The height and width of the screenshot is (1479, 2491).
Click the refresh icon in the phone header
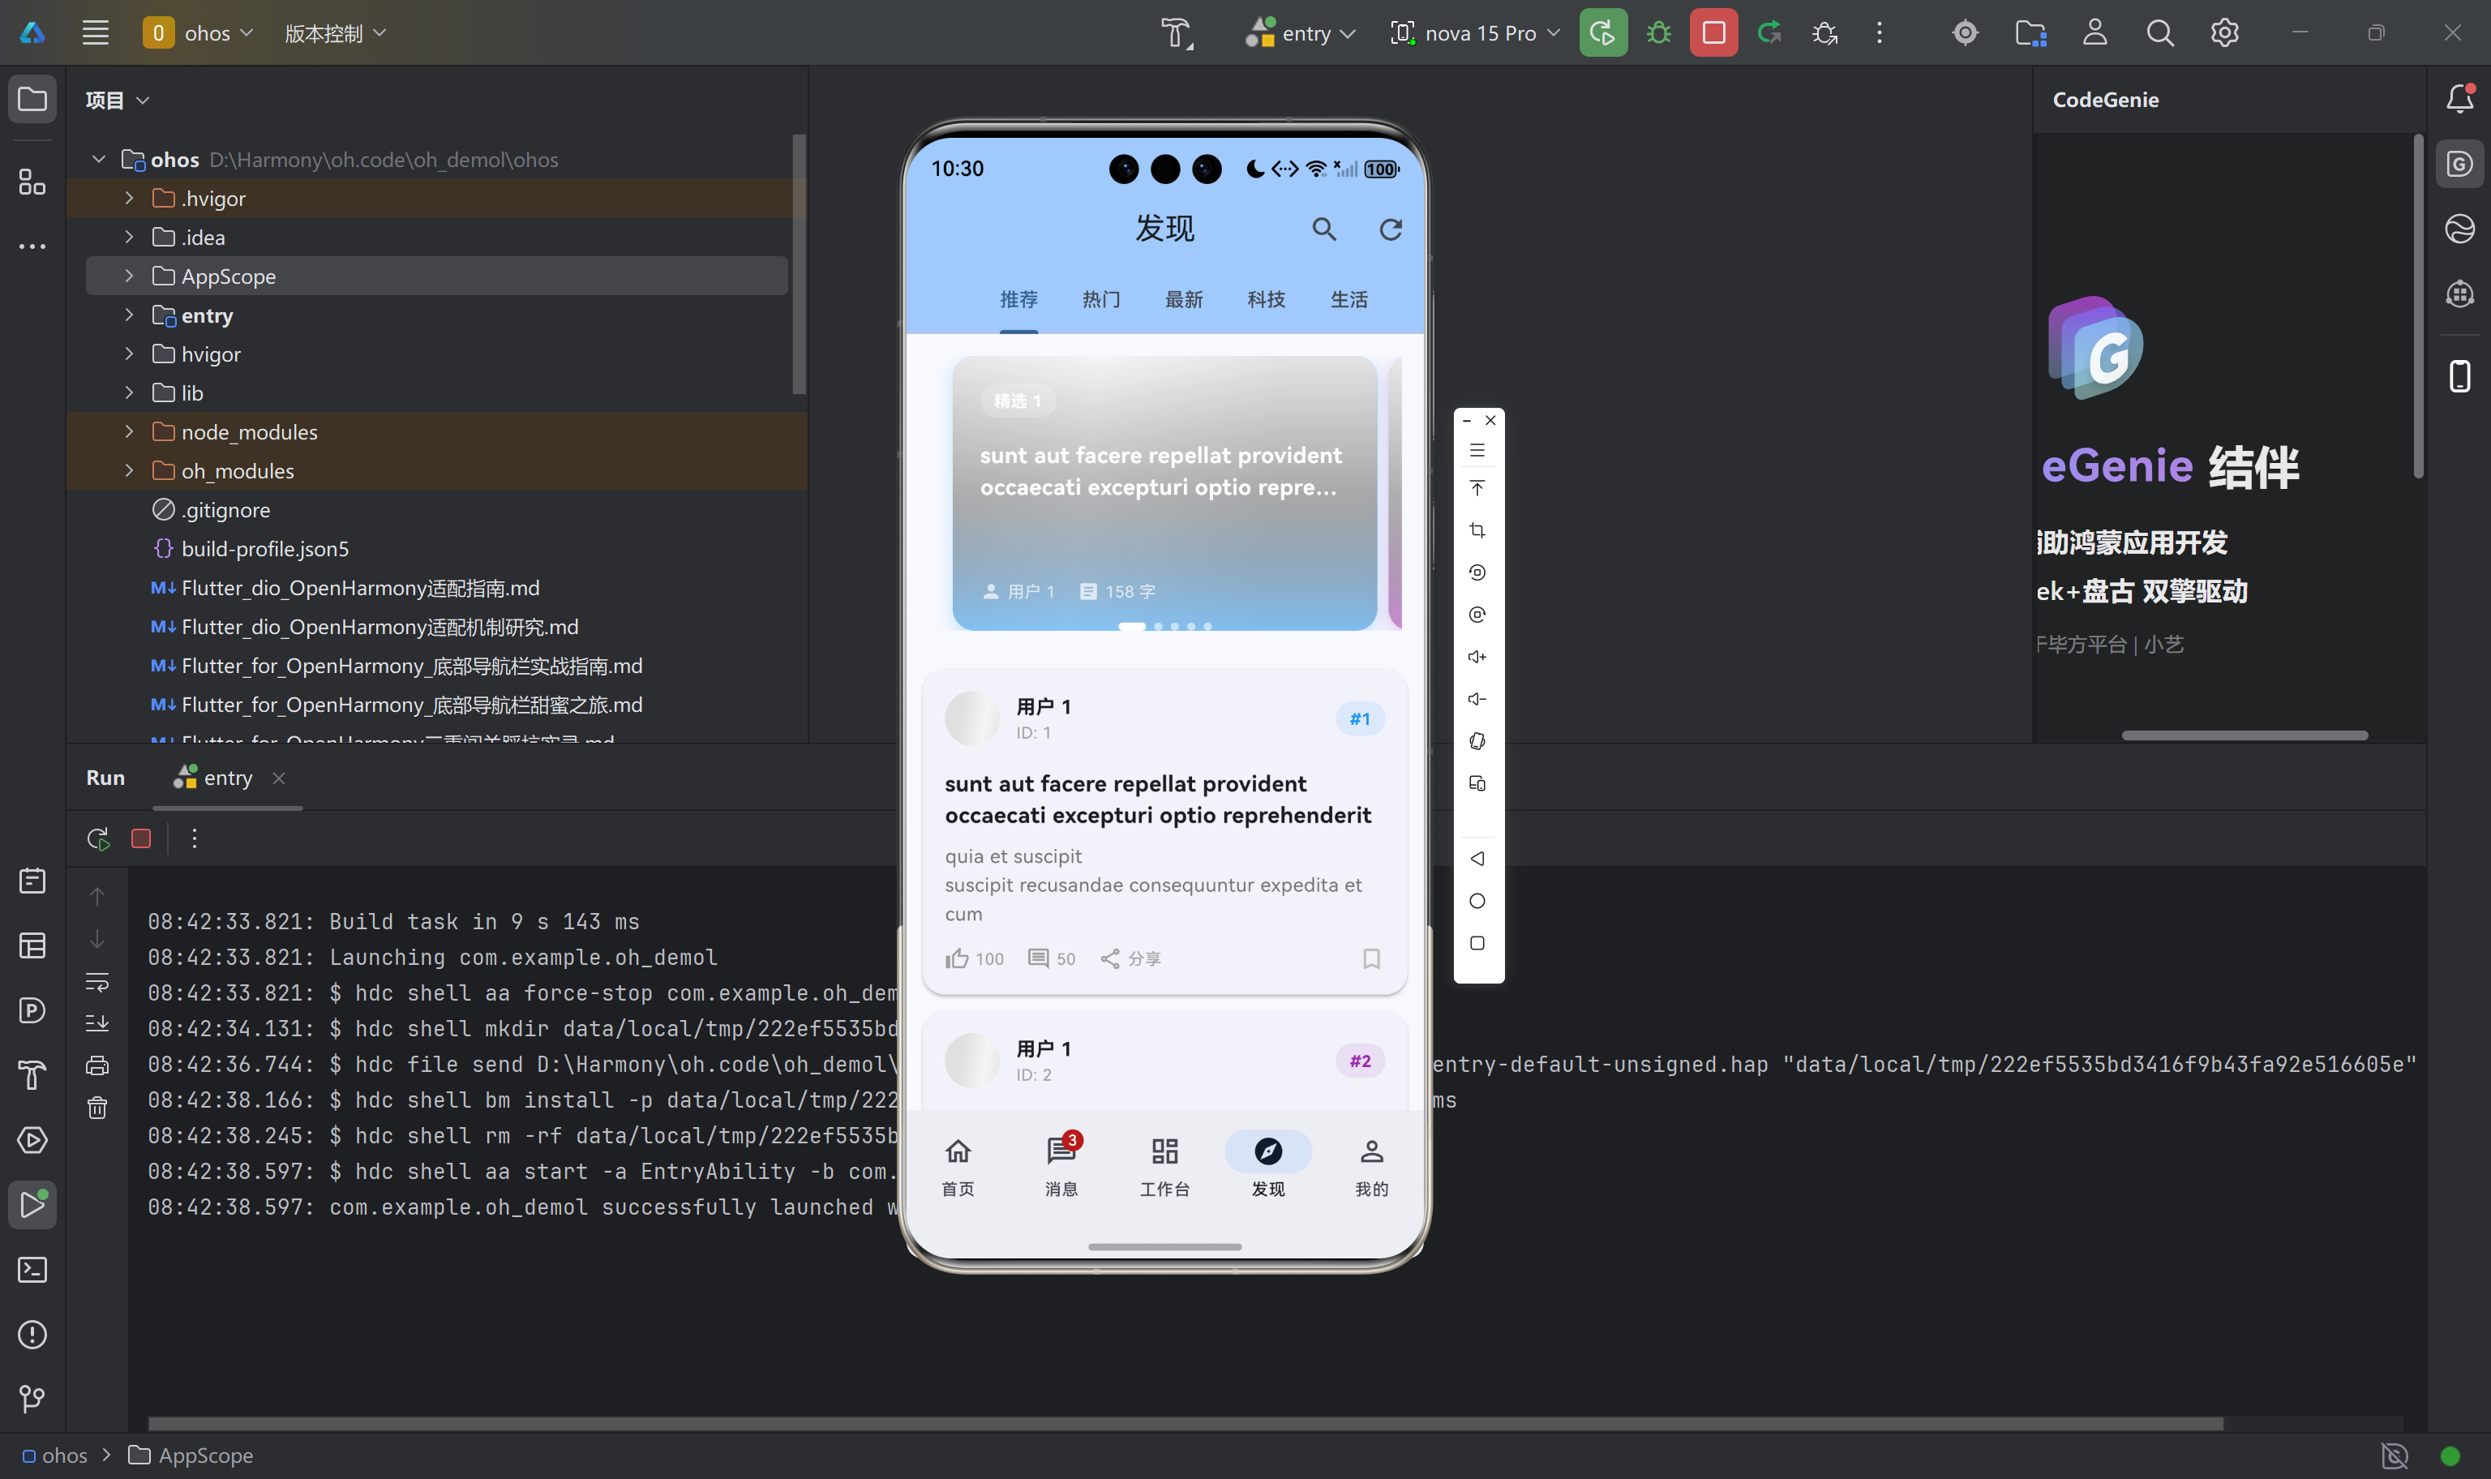point(1390,230)
